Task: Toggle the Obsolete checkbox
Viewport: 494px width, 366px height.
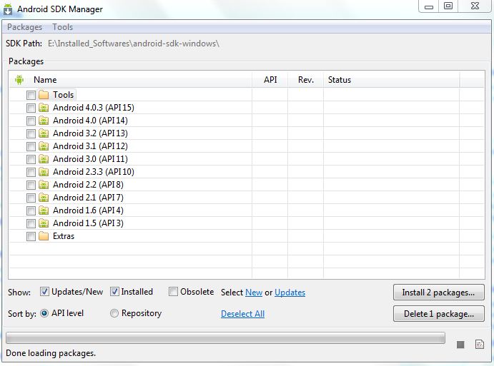Action: tap(174, 292)
